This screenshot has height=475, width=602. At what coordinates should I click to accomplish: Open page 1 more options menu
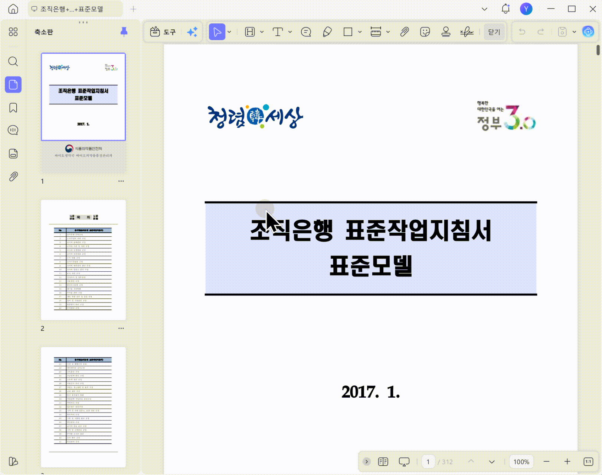tap(121, 181)
